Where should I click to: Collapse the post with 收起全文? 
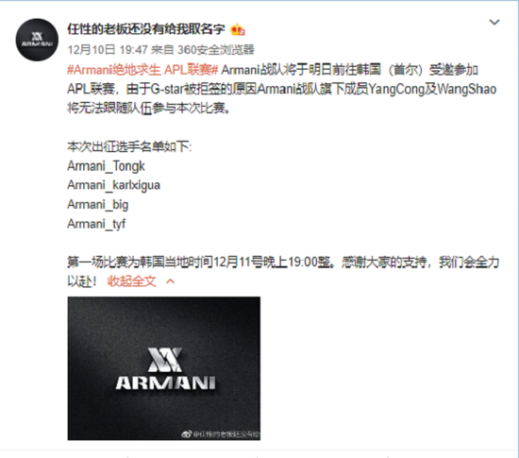point(132,281)
